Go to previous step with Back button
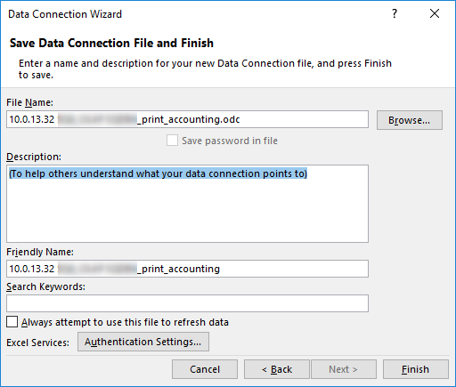The height and width of the screenshot is (387, 456). [x=277, y=369]
